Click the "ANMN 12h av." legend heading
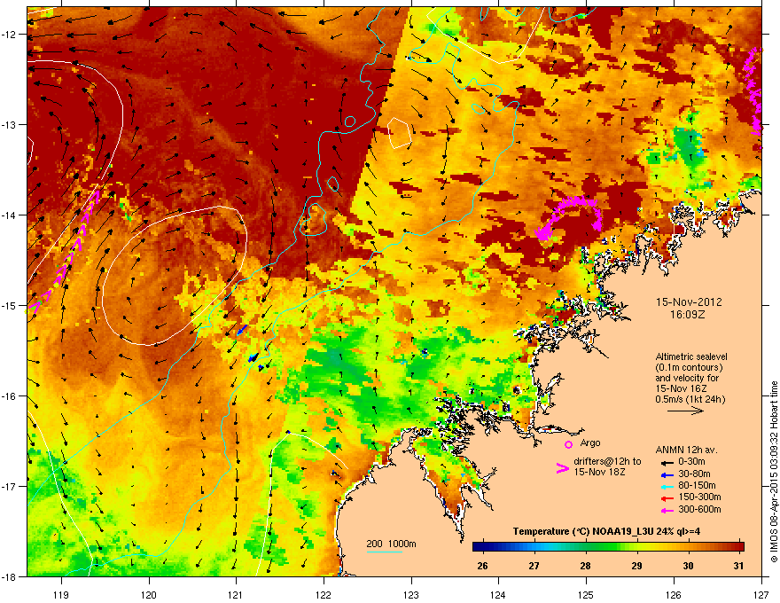This screenshot has height=603, width=780. click(686, 450)
